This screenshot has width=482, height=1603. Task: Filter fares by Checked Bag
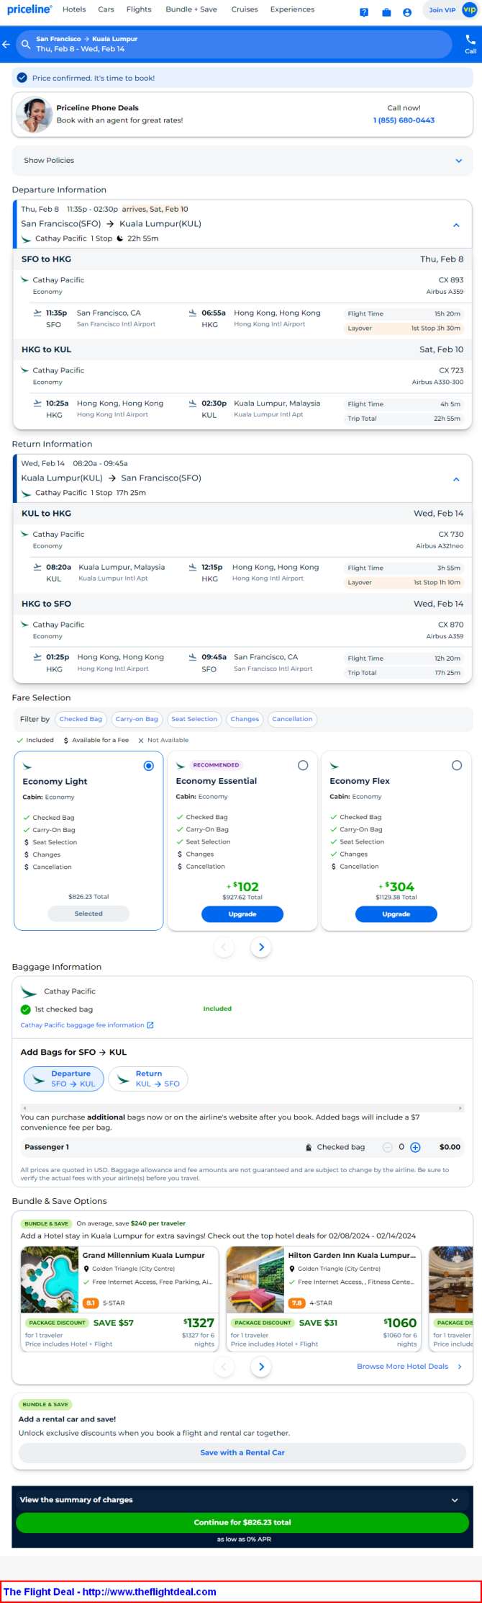tap(81, 719)
